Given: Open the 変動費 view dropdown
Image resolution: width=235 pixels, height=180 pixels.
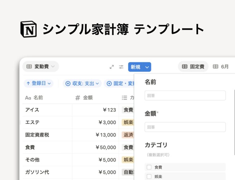Looking at the screenshot, I should tap(41, 66).
